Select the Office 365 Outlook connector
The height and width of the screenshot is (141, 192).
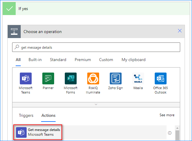click(x=161, y=78)
